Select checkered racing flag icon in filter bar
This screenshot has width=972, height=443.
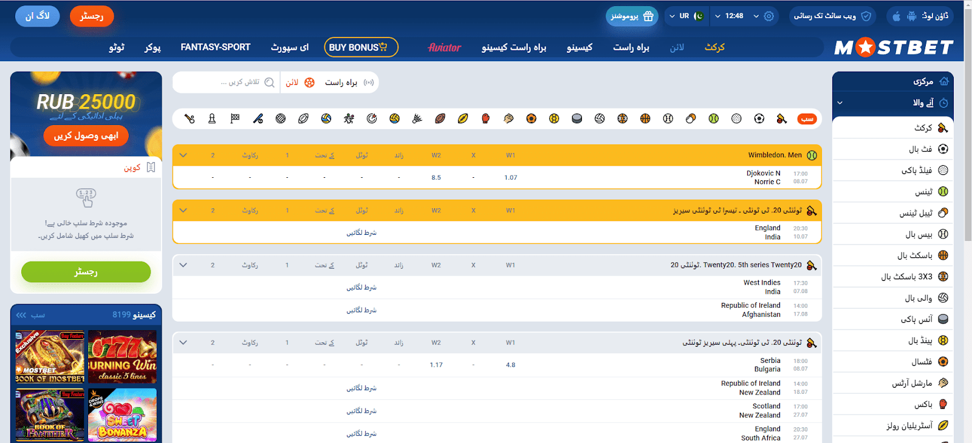click(235, 119)
